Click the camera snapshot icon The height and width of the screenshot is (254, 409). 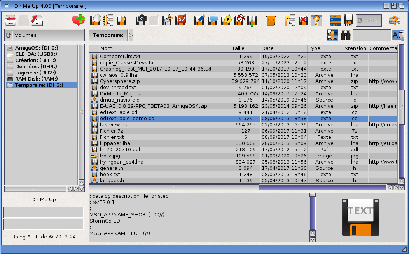pyautogui.click(x=141, y=20)
